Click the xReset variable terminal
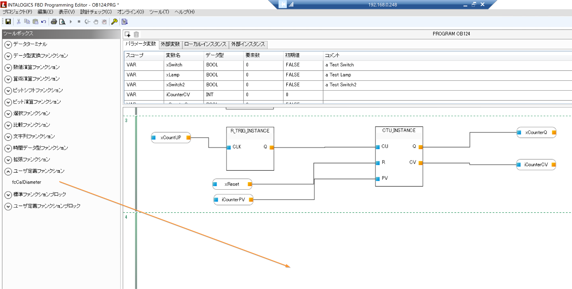This screenshot has width=572, height=289. point(232,184)
